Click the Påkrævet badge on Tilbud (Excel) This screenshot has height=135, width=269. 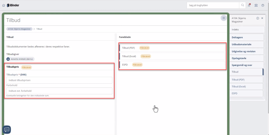(x=146, y=56)
